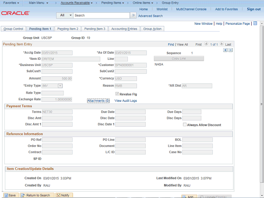Viewport: 264px width, 198px height.
Task: Switch to the Pending Item 2 tab
Action: coord(68,29)
